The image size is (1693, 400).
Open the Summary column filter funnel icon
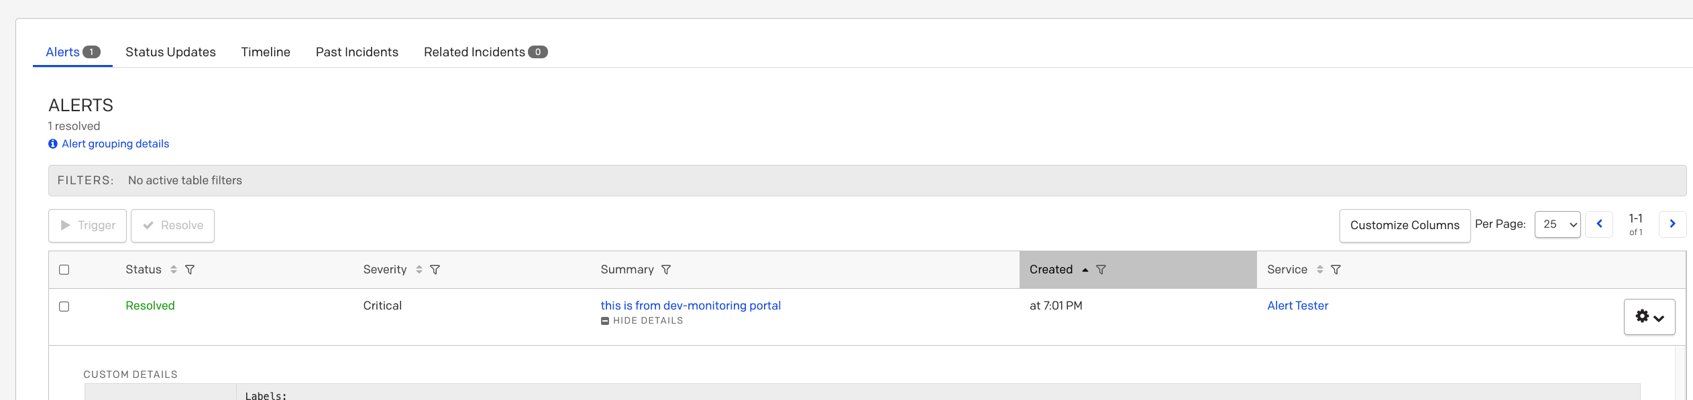coord(665,269)
